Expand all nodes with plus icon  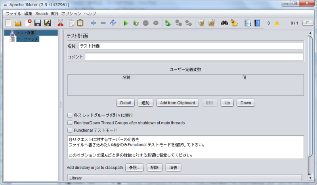(x=94, y=23)
